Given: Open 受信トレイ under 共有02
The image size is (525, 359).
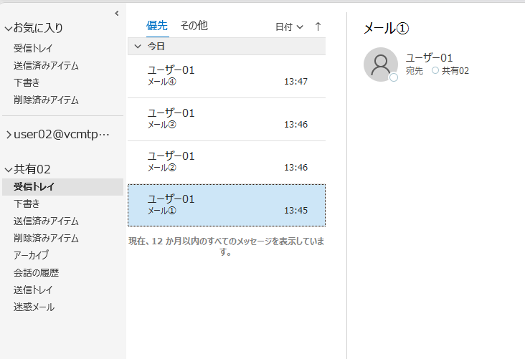Looking at the screenshot, I should tap(62, 187).
